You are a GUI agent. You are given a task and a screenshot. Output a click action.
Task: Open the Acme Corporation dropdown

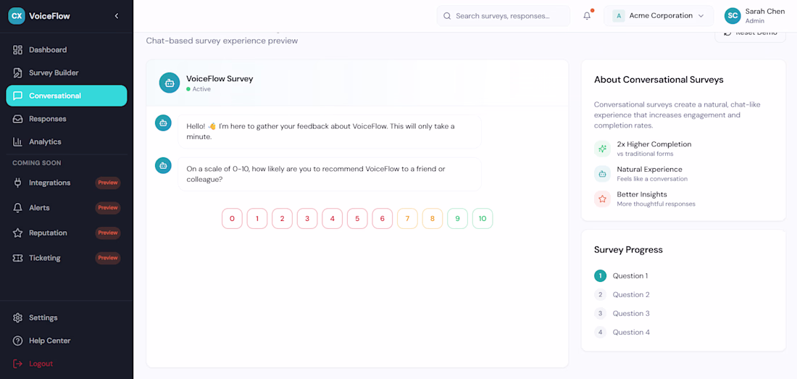click(658, 16)
